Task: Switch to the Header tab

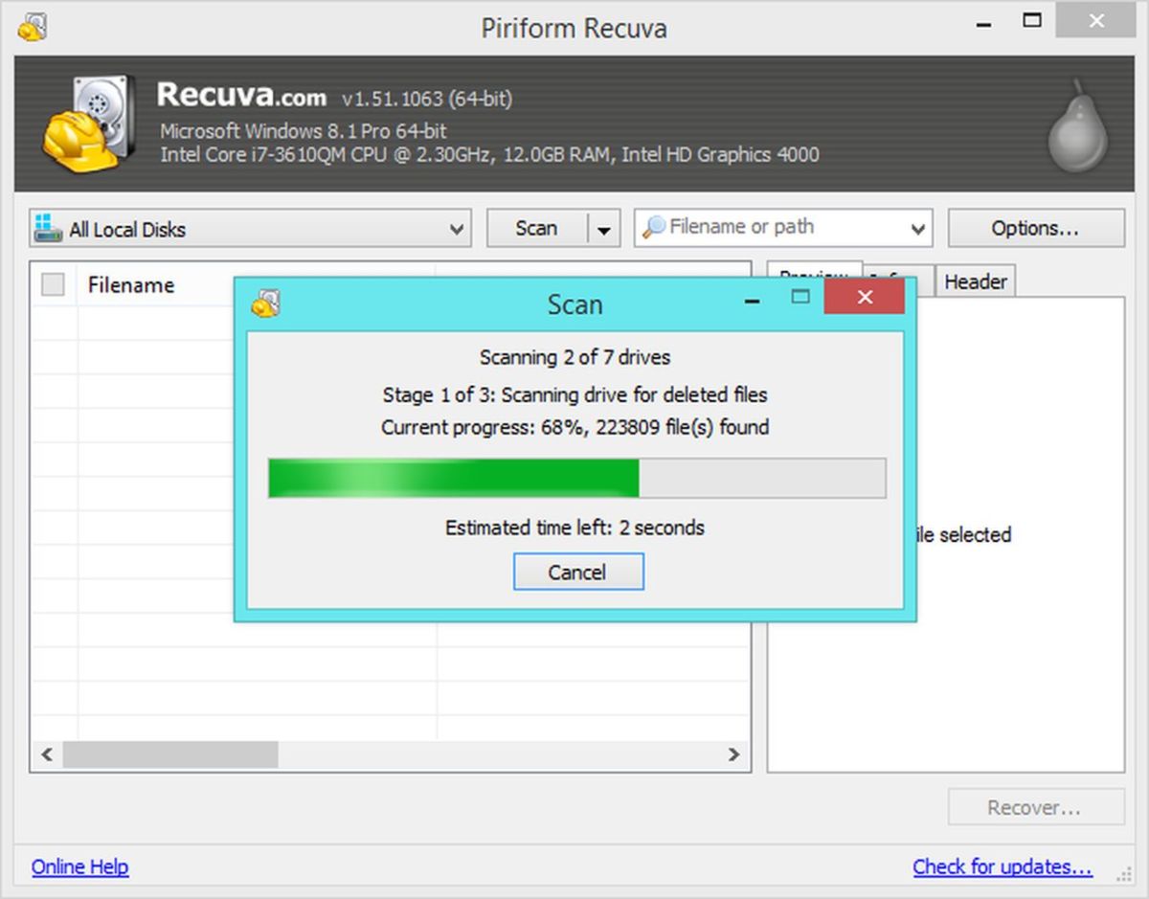Action: [975, 281]
